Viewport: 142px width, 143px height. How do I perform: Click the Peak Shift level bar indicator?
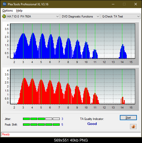click(41, 125)
